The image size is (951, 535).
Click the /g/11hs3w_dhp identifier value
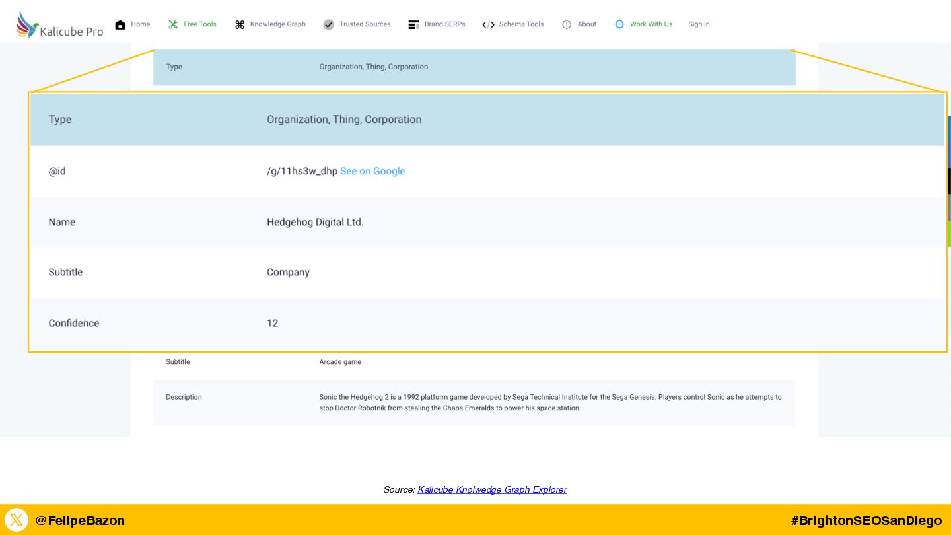[x=302, y=171]
